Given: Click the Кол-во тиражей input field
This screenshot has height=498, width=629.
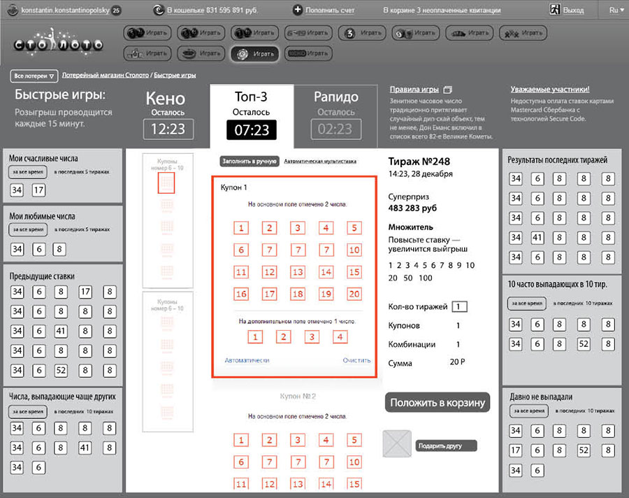Looking at the screenshot, I should (x=459, y=306).
